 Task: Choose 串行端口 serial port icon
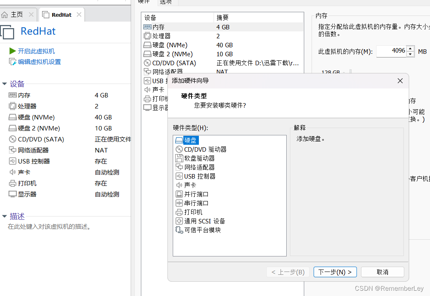(179, 203)
